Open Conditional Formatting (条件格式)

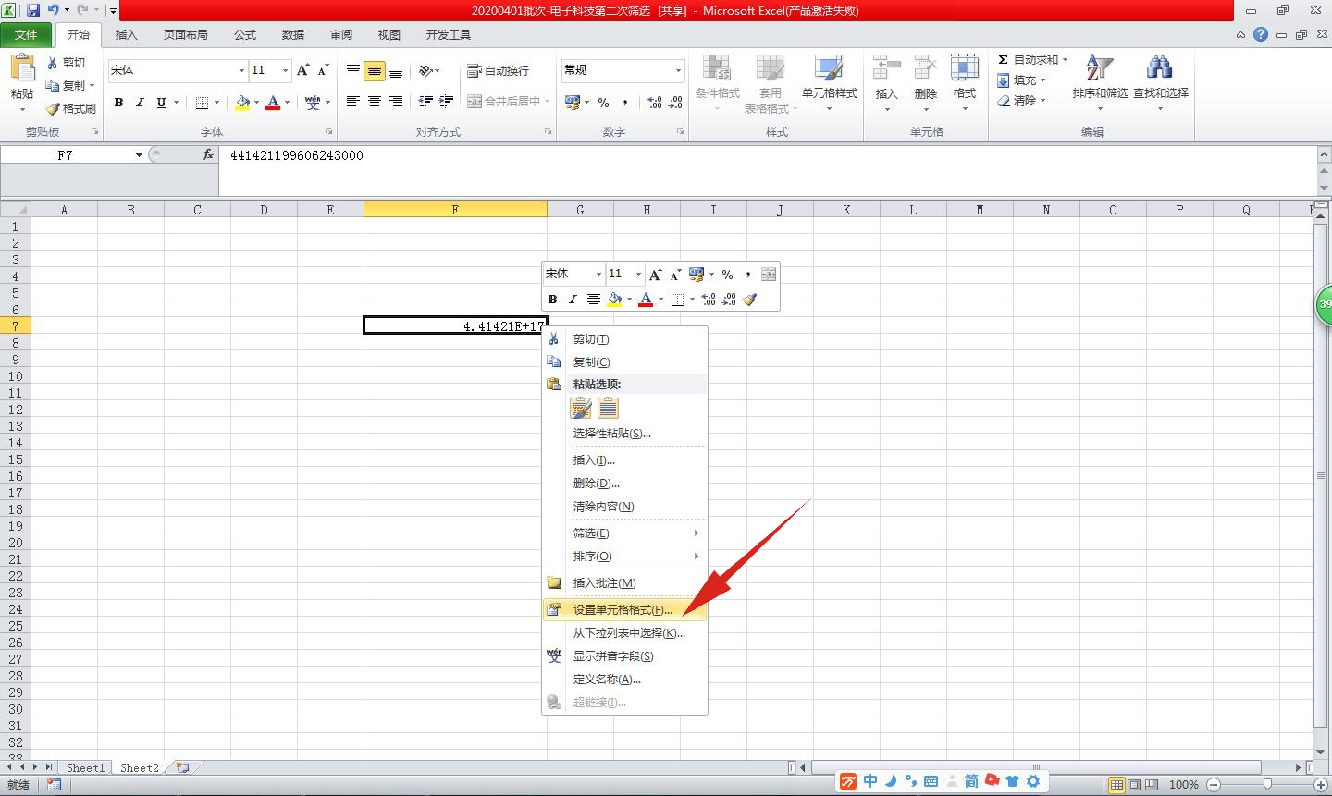(717, 83)
